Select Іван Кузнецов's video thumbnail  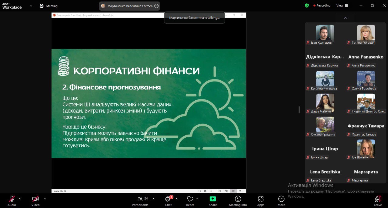click(325, 33)
